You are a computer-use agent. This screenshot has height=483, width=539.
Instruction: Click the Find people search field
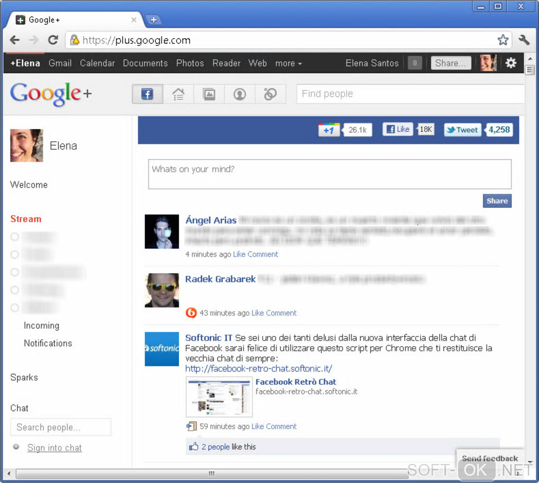coord(411,94)
